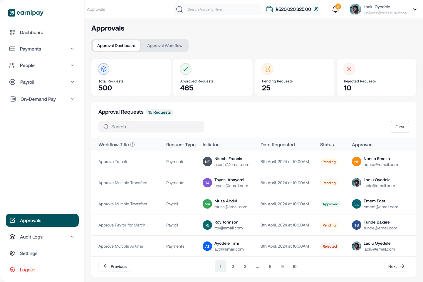Click the On-Demand Pay icon in sidebar
423x282 pixels.
coord(13,99)
